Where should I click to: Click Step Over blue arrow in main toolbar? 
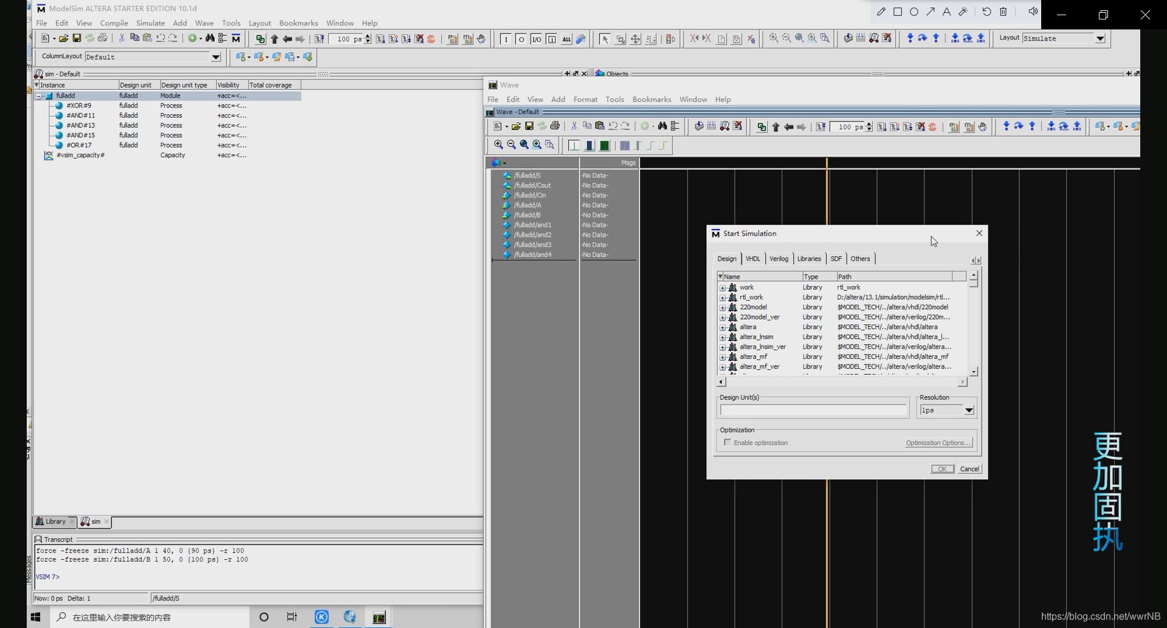pos(923,38)
